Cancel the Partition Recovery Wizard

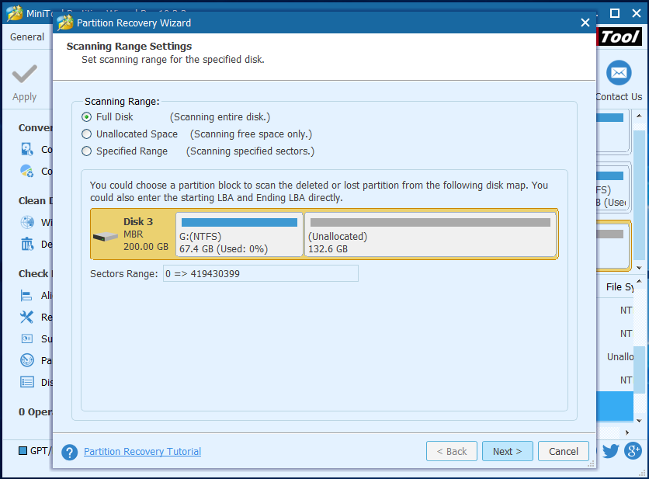564,451
